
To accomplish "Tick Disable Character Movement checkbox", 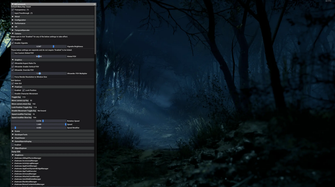I will (x=13, y=94).
